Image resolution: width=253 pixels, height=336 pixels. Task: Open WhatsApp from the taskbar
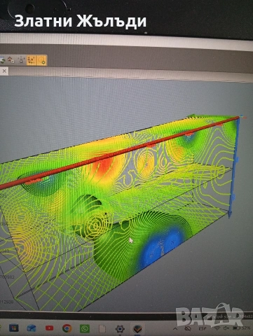tap(85, 329)
